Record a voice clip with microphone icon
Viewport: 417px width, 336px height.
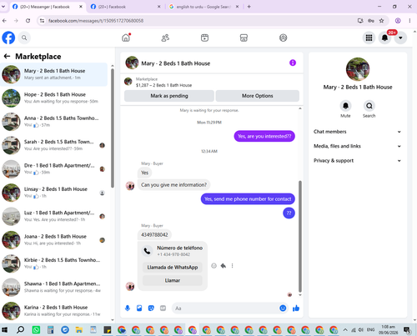point(128,308)
